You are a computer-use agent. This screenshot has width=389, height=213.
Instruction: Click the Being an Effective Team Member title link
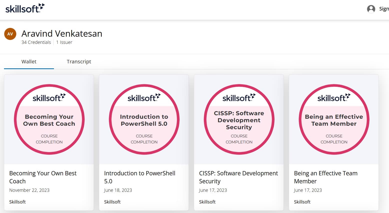pos(326,177)
